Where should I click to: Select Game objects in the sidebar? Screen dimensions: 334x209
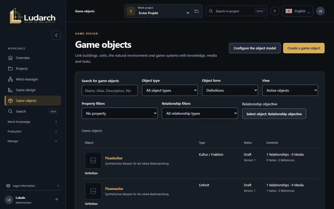click(x=33, y=101)
